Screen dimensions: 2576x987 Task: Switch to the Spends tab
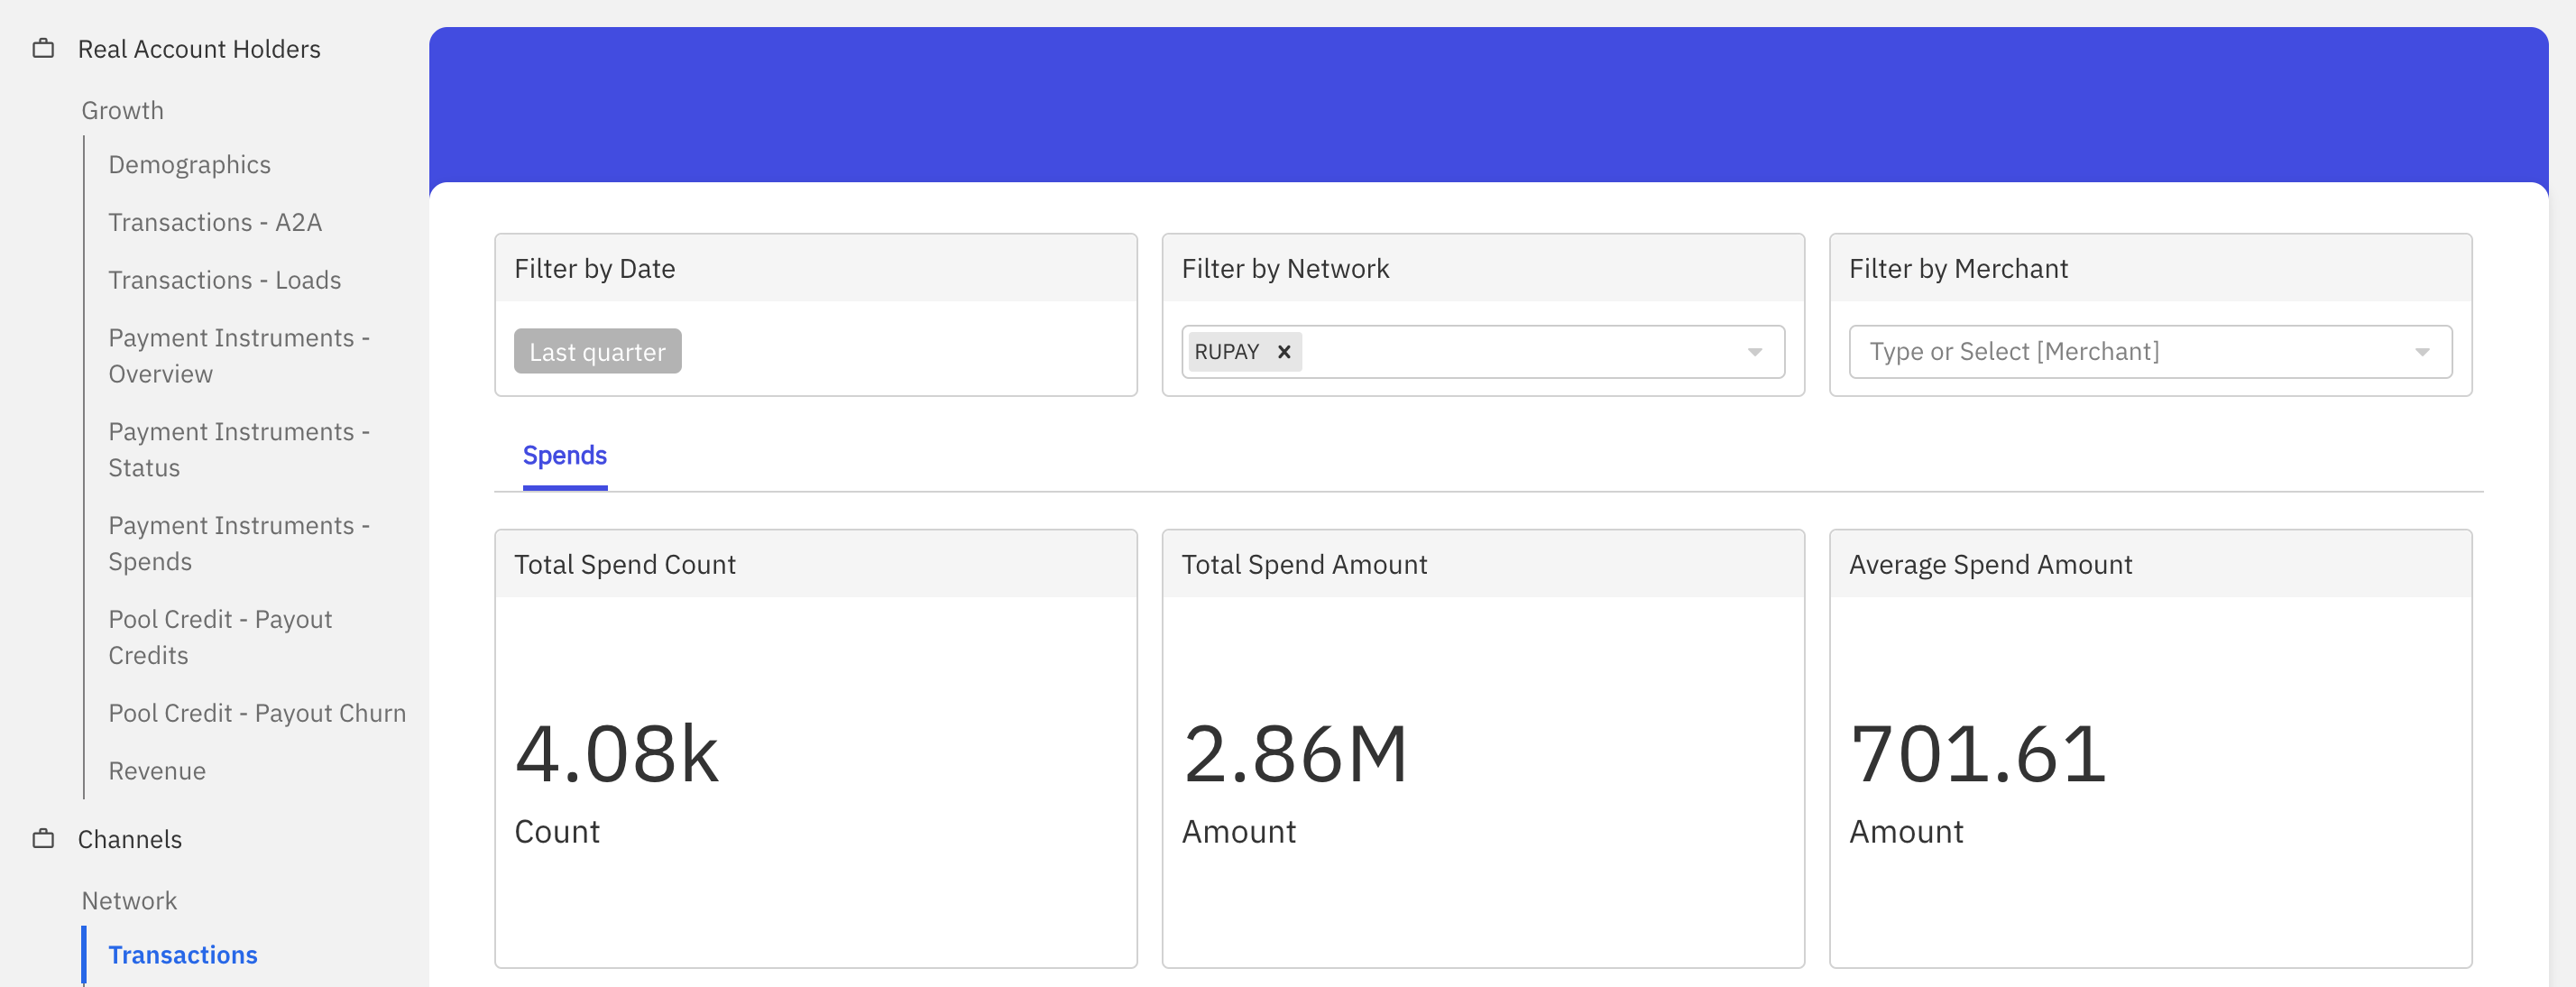click(565, 456)
